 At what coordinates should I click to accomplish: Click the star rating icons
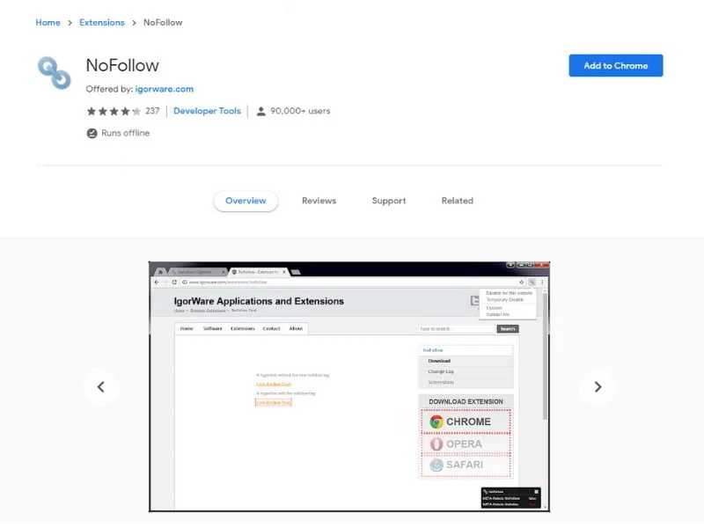point(114,112)
